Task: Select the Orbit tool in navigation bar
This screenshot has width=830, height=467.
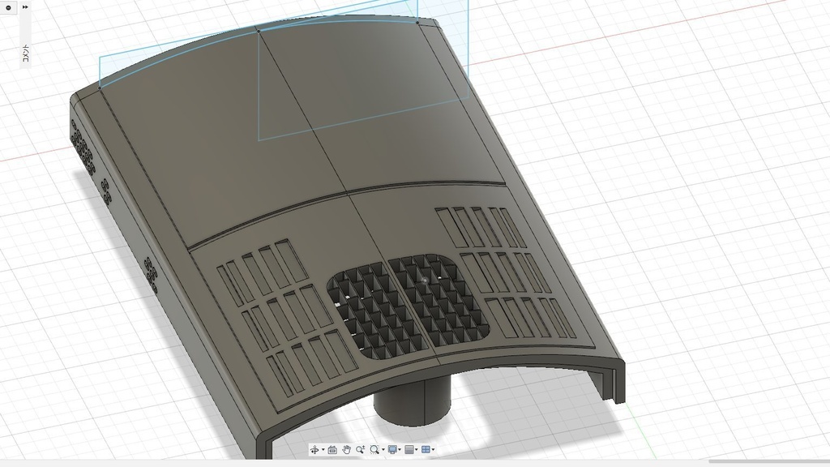Action: click(x=314, y=449)
